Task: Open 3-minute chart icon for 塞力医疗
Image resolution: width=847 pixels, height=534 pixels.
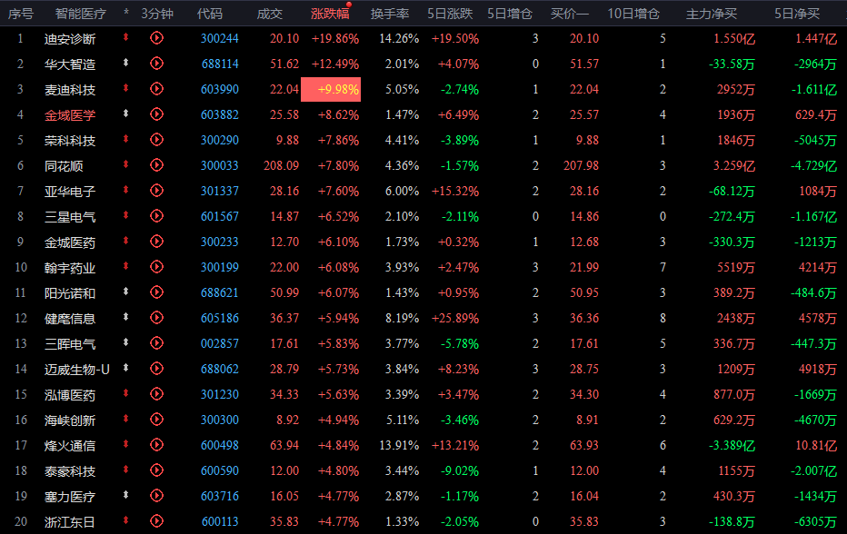Action: pos(156,495)
